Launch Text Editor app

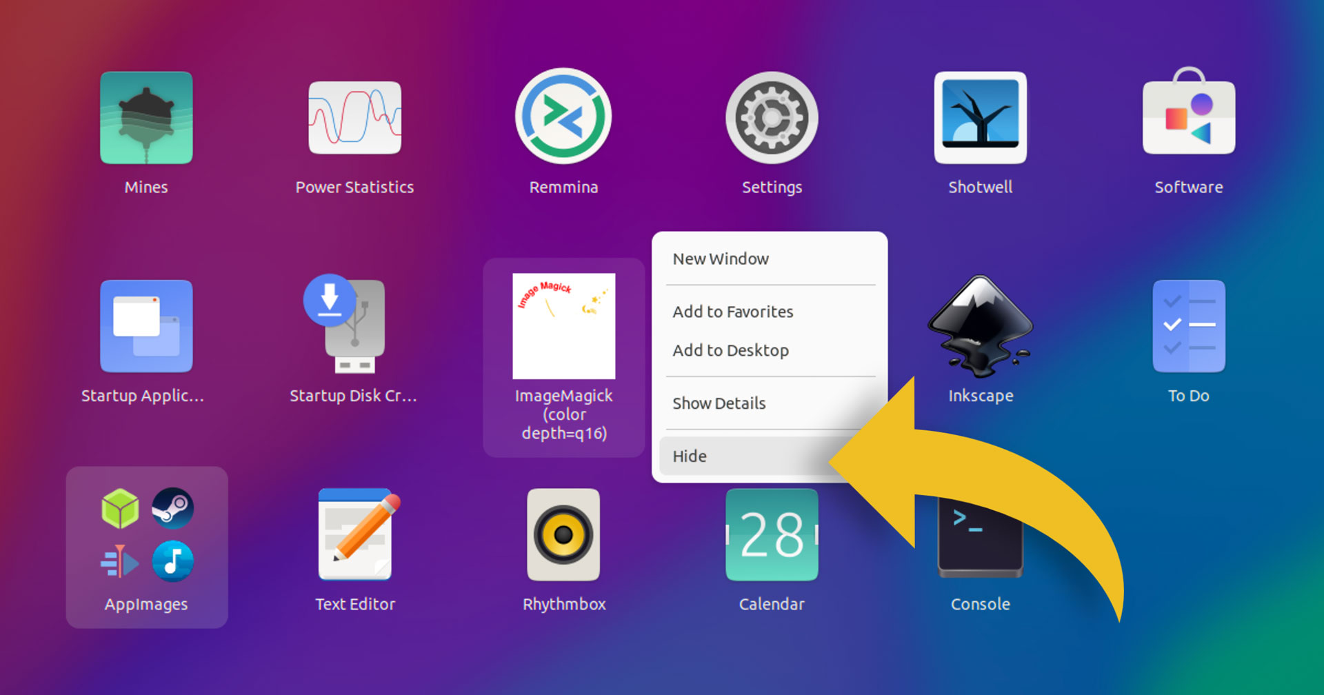pos(359,535)
